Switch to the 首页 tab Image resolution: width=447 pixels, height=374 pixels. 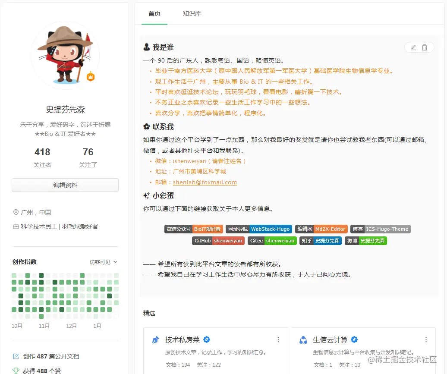[154, 13]
